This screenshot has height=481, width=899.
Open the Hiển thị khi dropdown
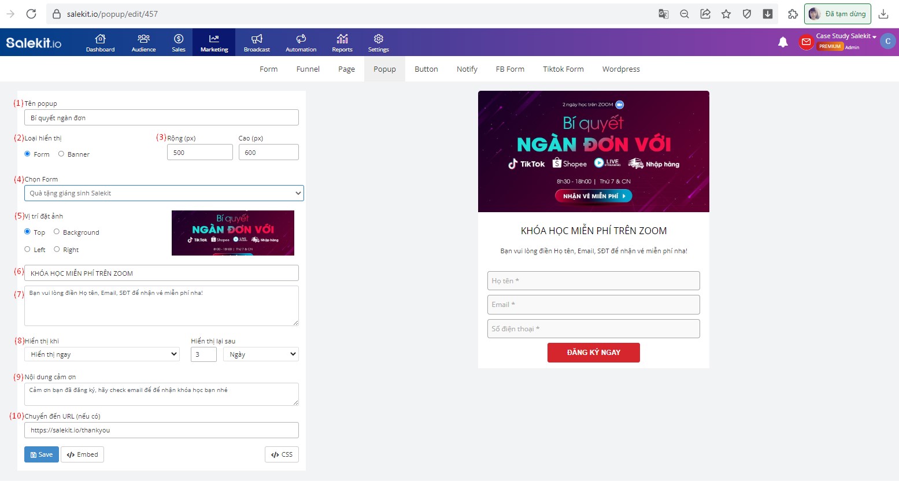pyautogui.click(x=102, y=354)
